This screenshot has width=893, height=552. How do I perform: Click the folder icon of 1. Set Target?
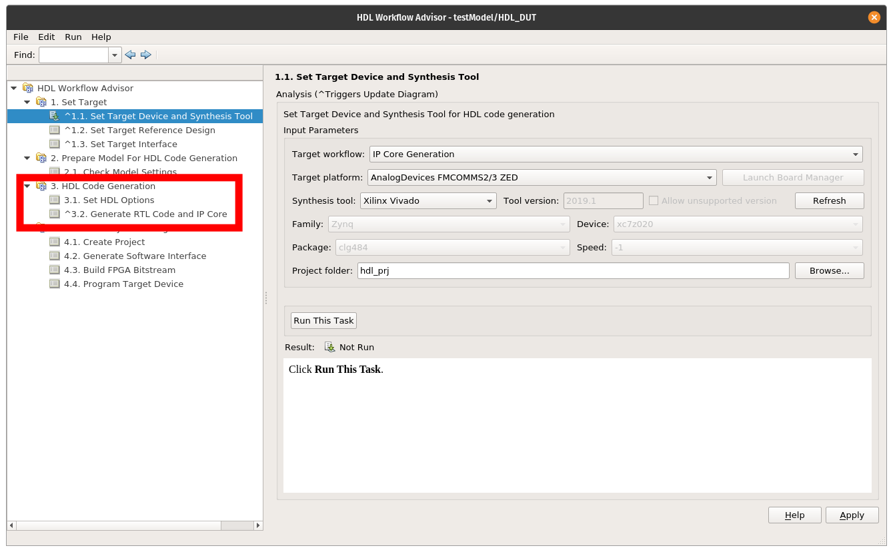click(x=41, y=102)
